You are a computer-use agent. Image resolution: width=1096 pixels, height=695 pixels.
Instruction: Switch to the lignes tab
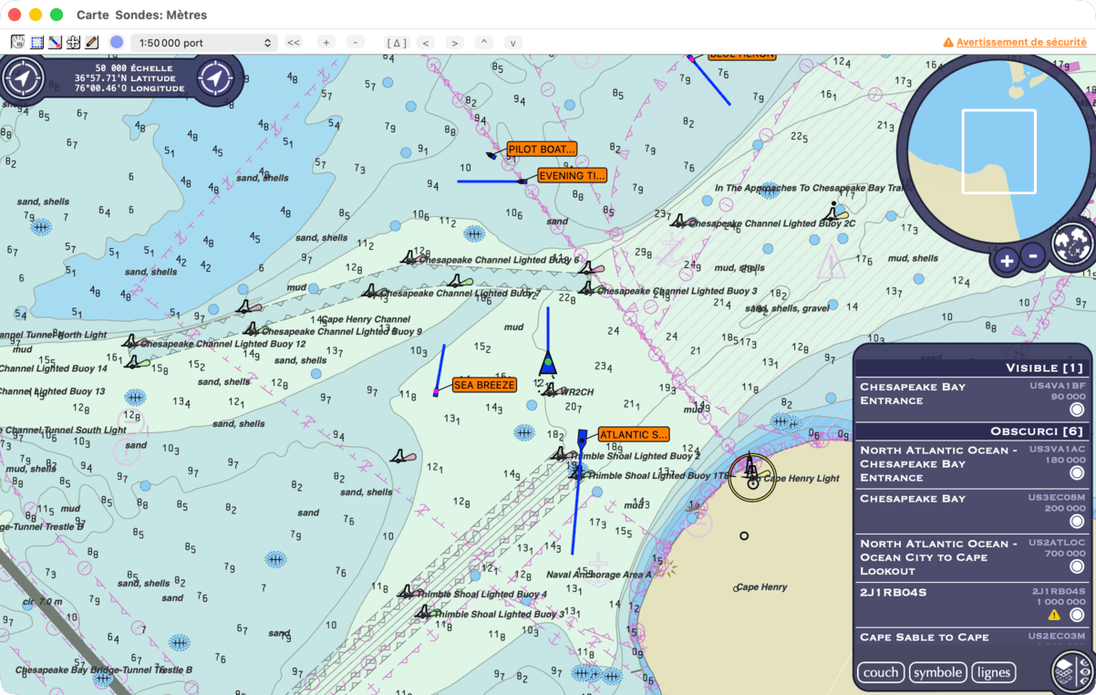(x=993, y=673)
